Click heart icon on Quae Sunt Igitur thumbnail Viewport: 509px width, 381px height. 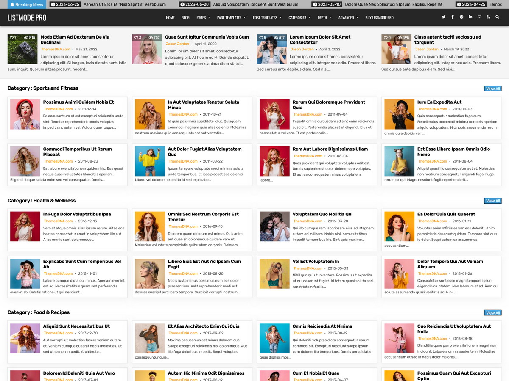[x=136, y=38]
